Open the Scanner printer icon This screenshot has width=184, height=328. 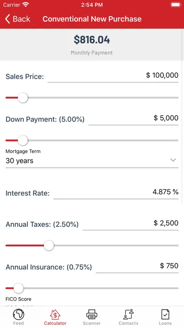coord(92,314)
